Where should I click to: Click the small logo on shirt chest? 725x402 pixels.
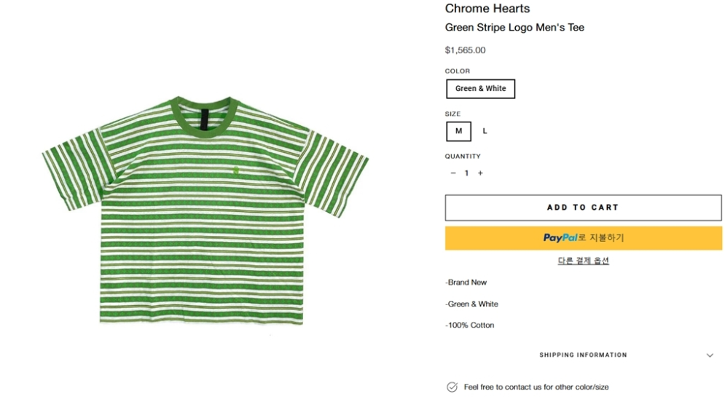click(235, 170)
